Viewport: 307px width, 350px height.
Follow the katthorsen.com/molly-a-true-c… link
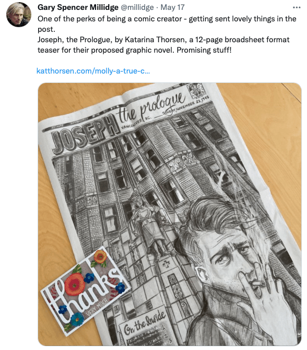93,71
